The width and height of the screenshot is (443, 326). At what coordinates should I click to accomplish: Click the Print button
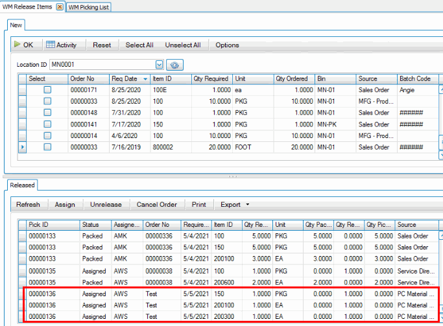pyautogui.click(x=198, y=205)
